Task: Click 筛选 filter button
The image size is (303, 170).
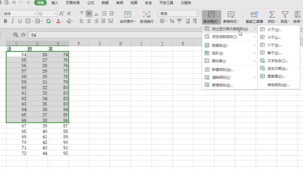Action: [x=285, y=17]
